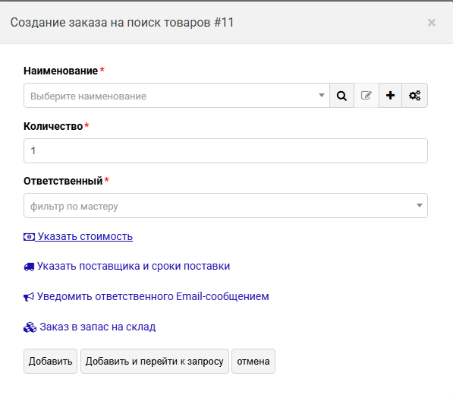The width and height of the screenshot is (453, 395).
Task: Click the отмена button
Action: pyautogui.click(x=253, y=361)
